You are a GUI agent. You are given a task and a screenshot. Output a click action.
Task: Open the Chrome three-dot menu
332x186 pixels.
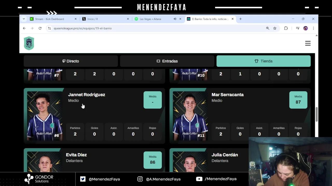coord(313,28)
